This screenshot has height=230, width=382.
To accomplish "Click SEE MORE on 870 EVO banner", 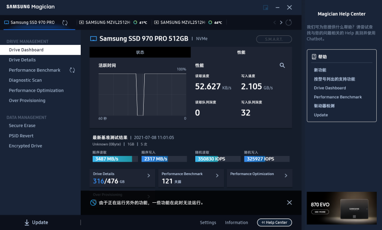I will point(320,212).
